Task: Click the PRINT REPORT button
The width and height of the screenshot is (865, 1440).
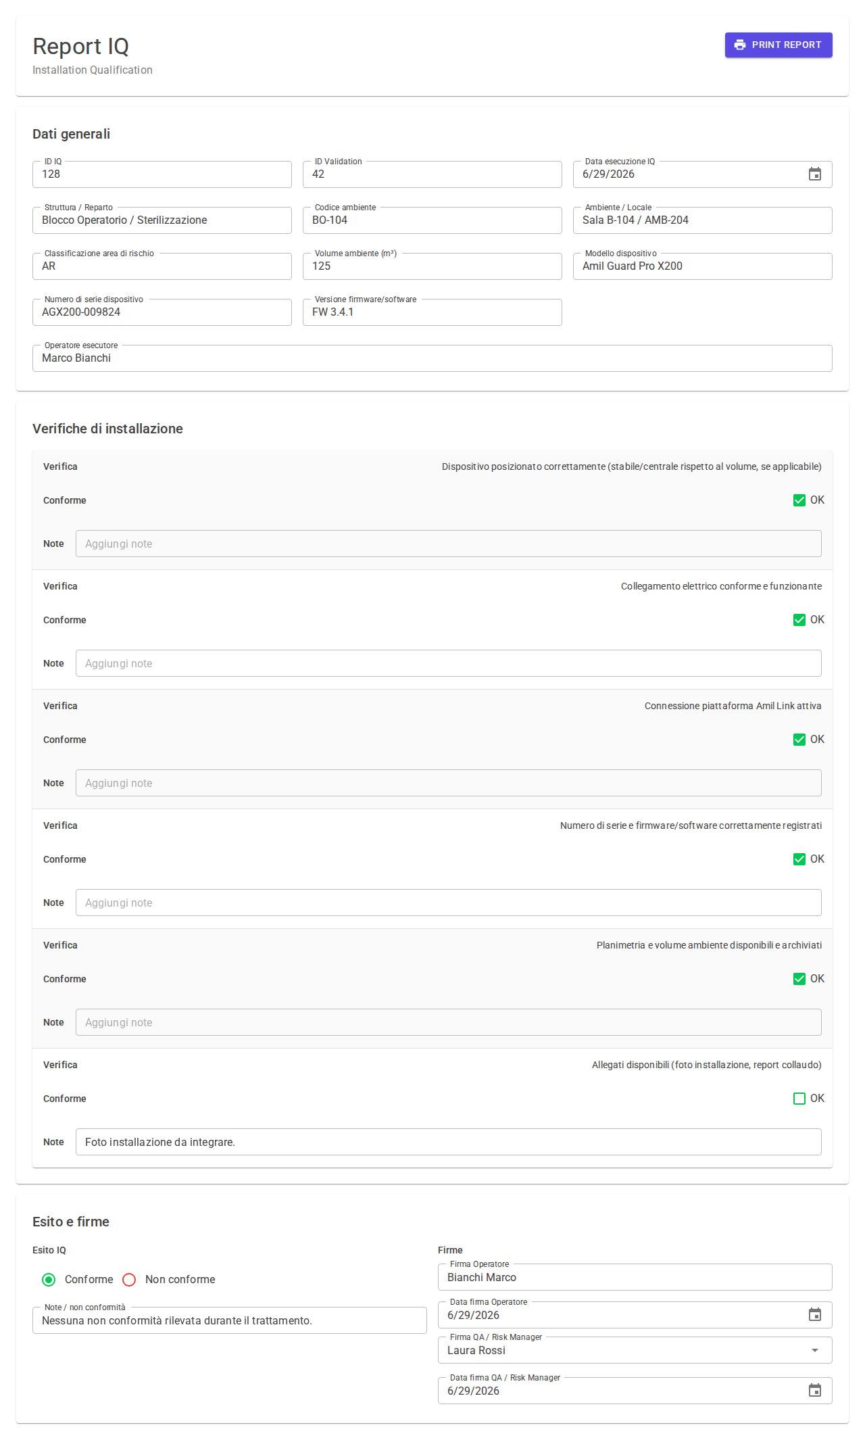Action: click(778, 45)
